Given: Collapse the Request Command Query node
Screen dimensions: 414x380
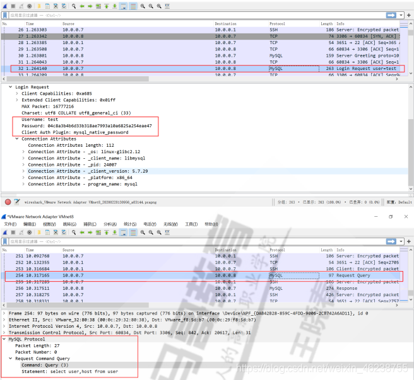Looking at the screenshot, I should pyautogui.click(x=11, y=359).
